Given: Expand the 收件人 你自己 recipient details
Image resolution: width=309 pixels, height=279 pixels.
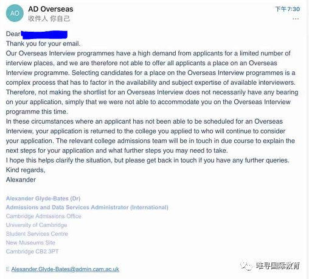Looking at the screenshot, I should pyautogui.click(x=49, y=19).
